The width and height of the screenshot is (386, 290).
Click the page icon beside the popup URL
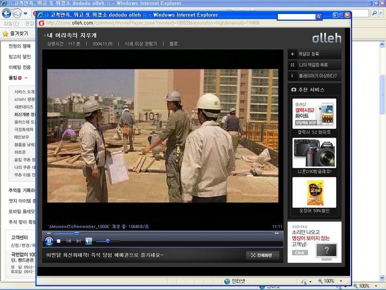click(41, 23)
